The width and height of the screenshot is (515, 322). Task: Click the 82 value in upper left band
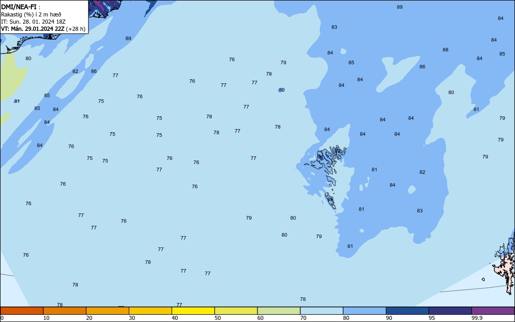[x=76, y=71]
